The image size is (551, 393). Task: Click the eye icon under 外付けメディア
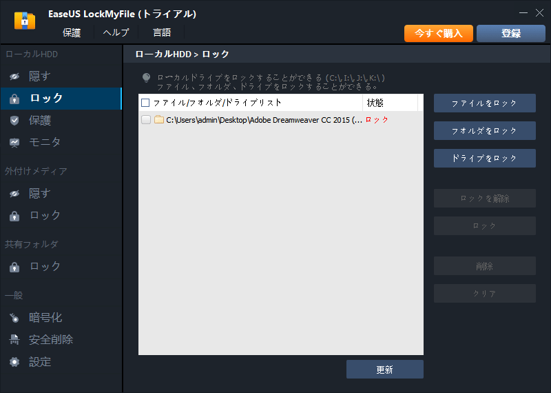[x=14, y=194]
